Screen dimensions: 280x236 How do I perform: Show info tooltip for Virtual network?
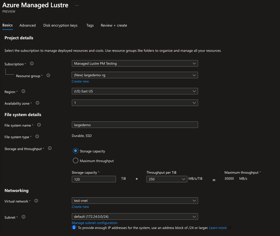pos(36,201)
